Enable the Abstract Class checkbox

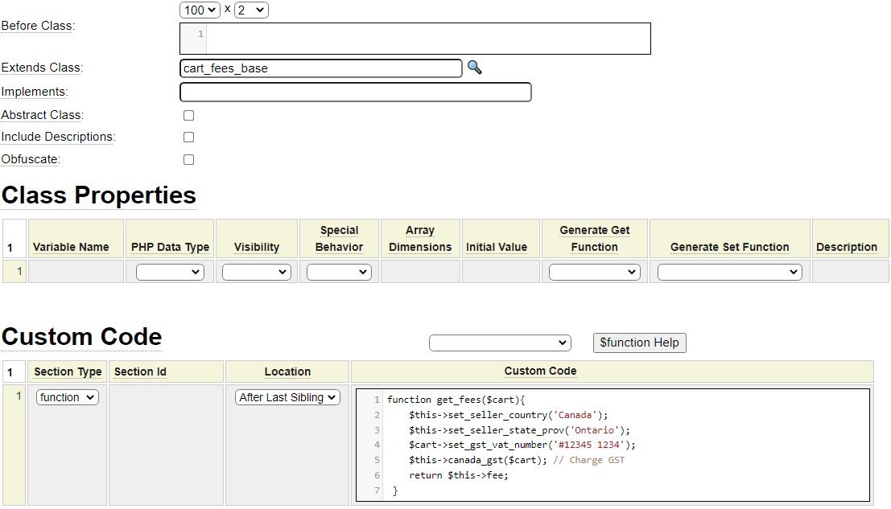(x=188, y=115)
